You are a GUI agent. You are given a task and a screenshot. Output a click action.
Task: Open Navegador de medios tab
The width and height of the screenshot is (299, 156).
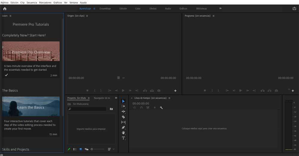(102, 98)
